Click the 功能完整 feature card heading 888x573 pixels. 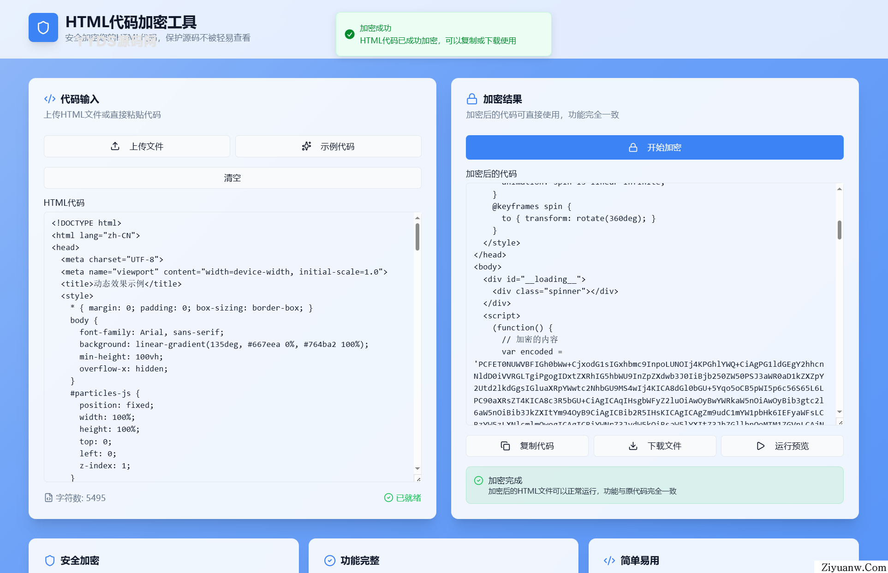(360, 561)
